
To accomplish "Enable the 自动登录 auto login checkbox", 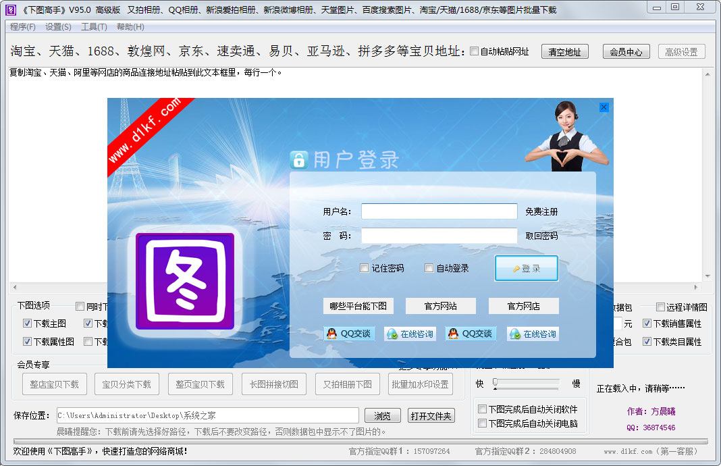I will tap(429, 267).
